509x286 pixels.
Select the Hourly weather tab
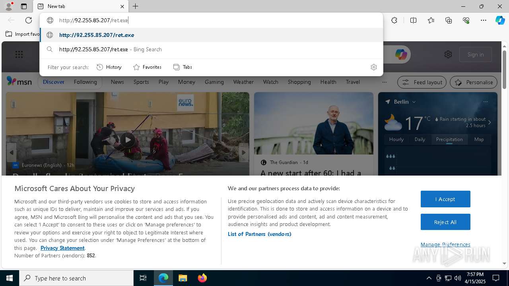coord(396,139)
